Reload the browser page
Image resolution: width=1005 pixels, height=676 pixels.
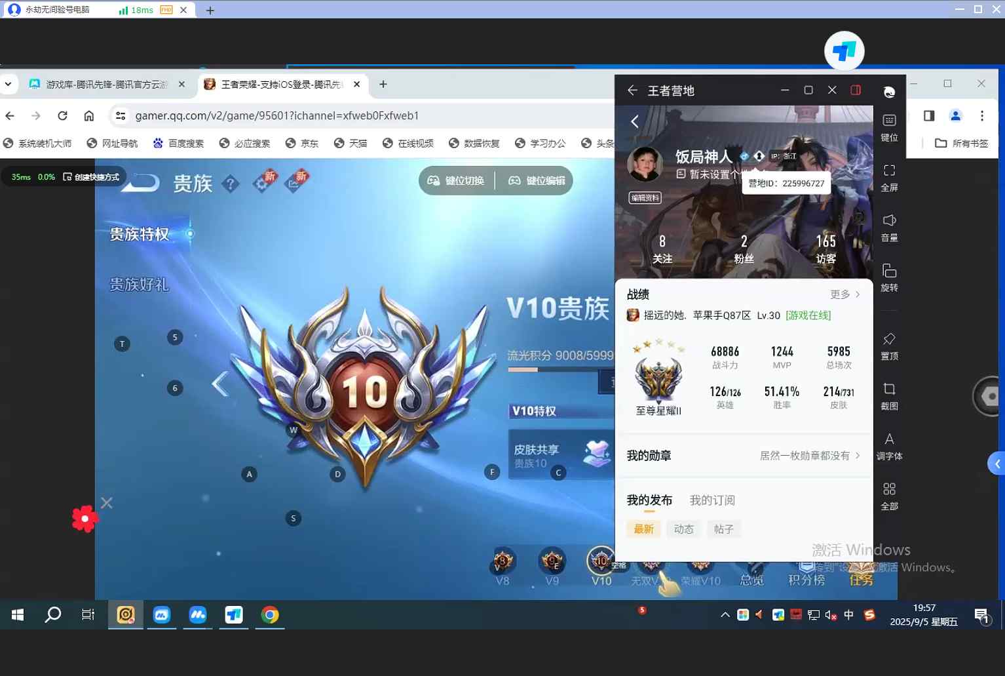coord(62,115)
